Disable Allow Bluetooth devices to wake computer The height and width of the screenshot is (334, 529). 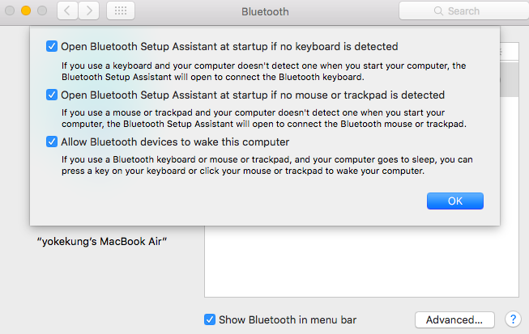[x=53, y=142]
